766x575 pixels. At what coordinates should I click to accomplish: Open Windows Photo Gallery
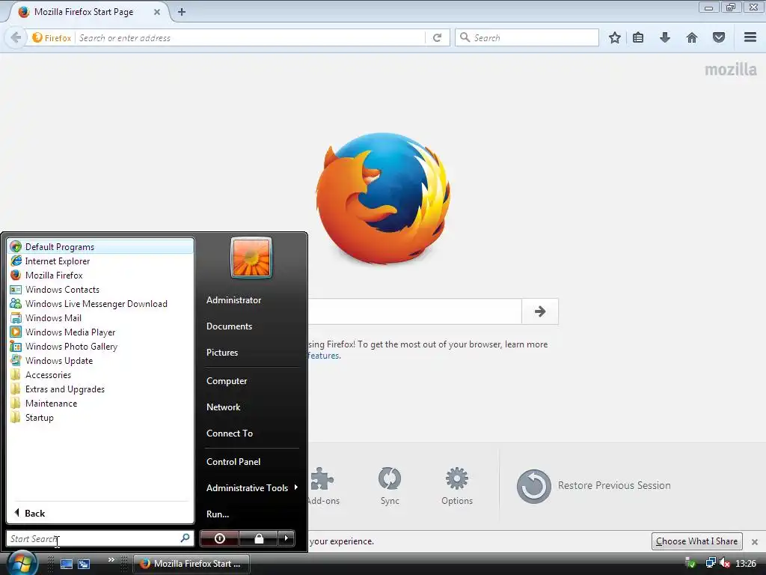pyautogui.click(x=101, y=346)
